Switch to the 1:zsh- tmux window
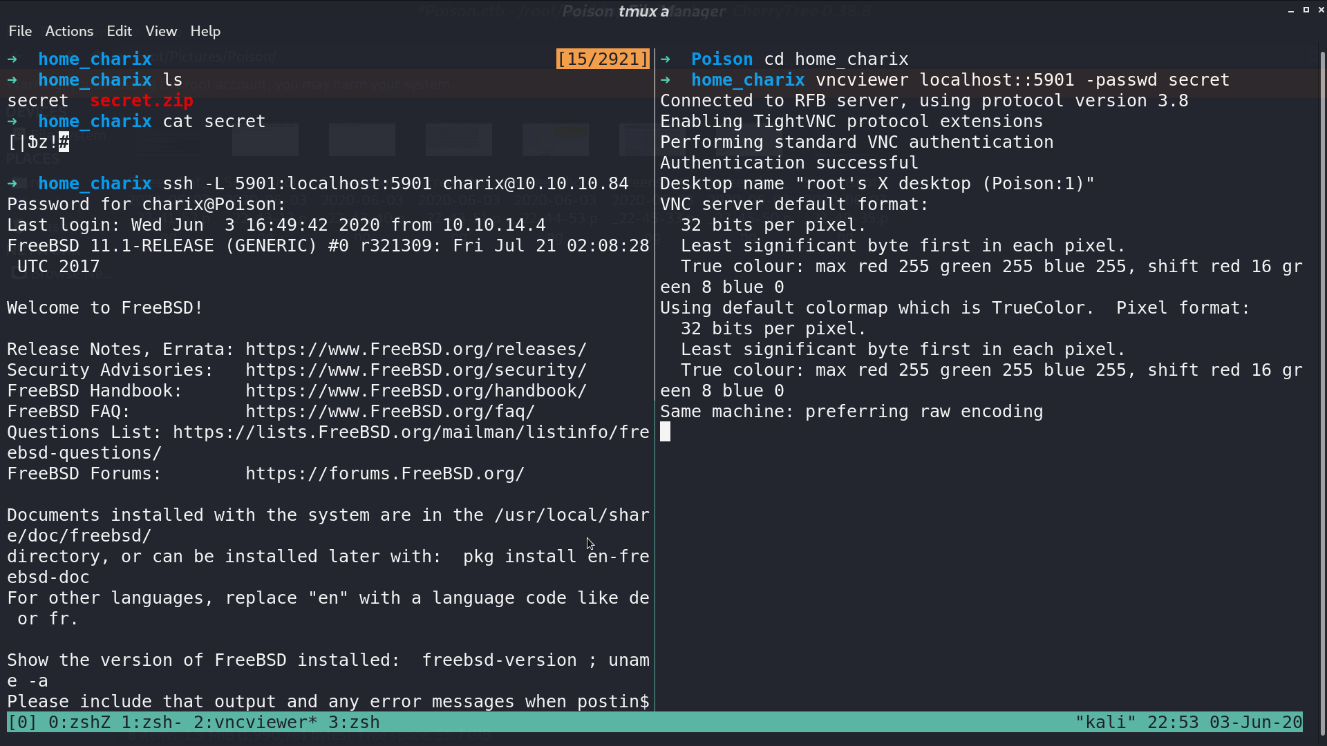Image resolution: width=1327 pixels, height=746 pixels. click(152, 722)
